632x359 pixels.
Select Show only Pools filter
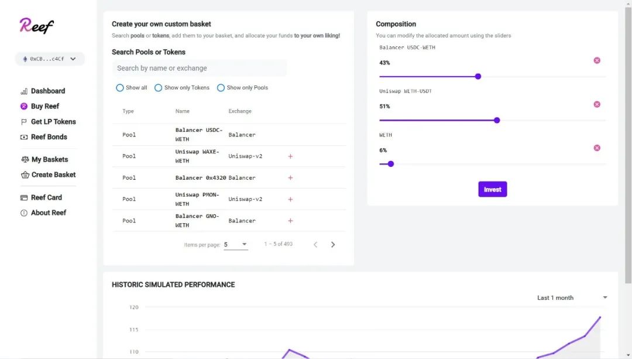click(221, 88)
